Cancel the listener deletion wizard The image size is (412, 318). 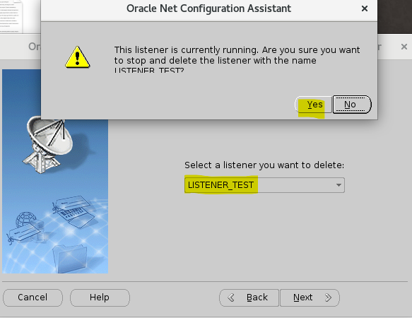pos(33,298)
